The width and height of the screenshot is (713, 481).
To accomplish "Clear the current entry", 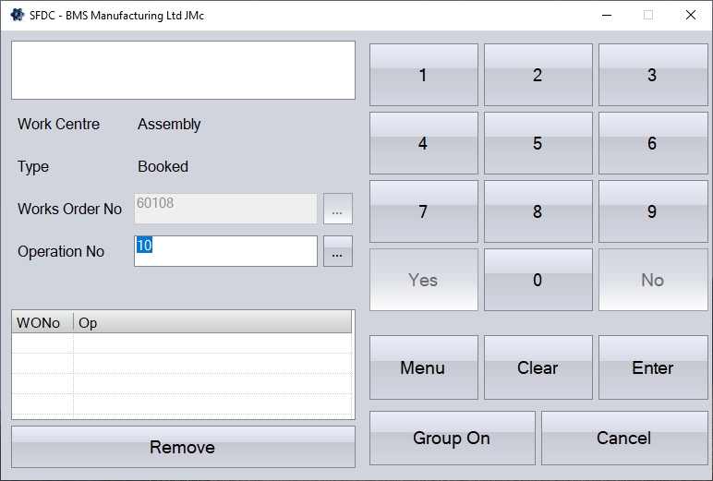I will click(538, 367).
